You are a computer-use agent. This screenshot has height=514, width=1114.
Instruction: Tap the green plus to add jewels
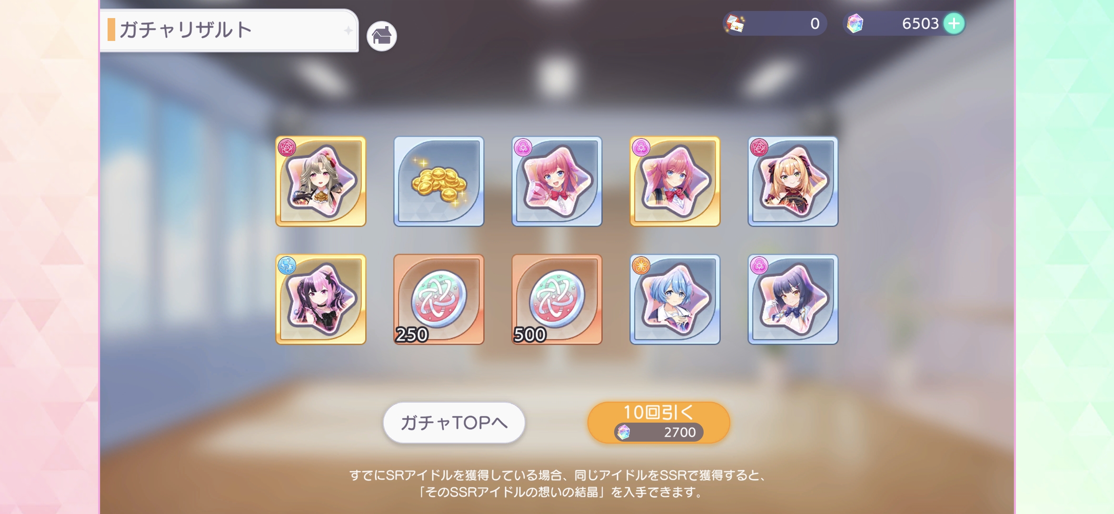(954, 23)
